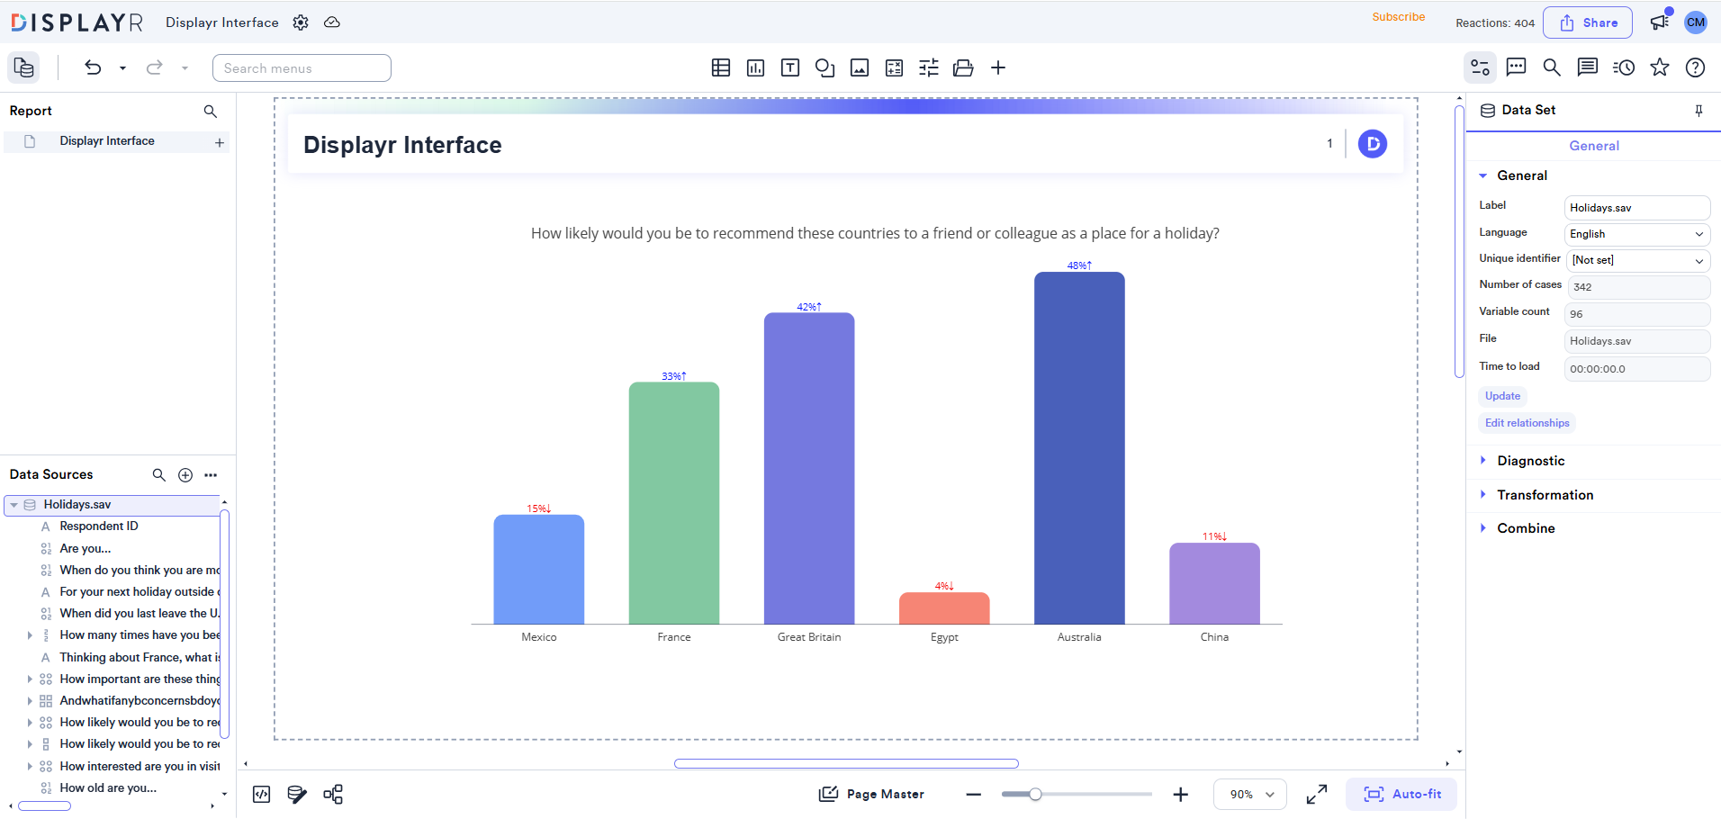Toggle the object inspector panel
This screenshot has width=1721, height=819.
coord(1480,67)
